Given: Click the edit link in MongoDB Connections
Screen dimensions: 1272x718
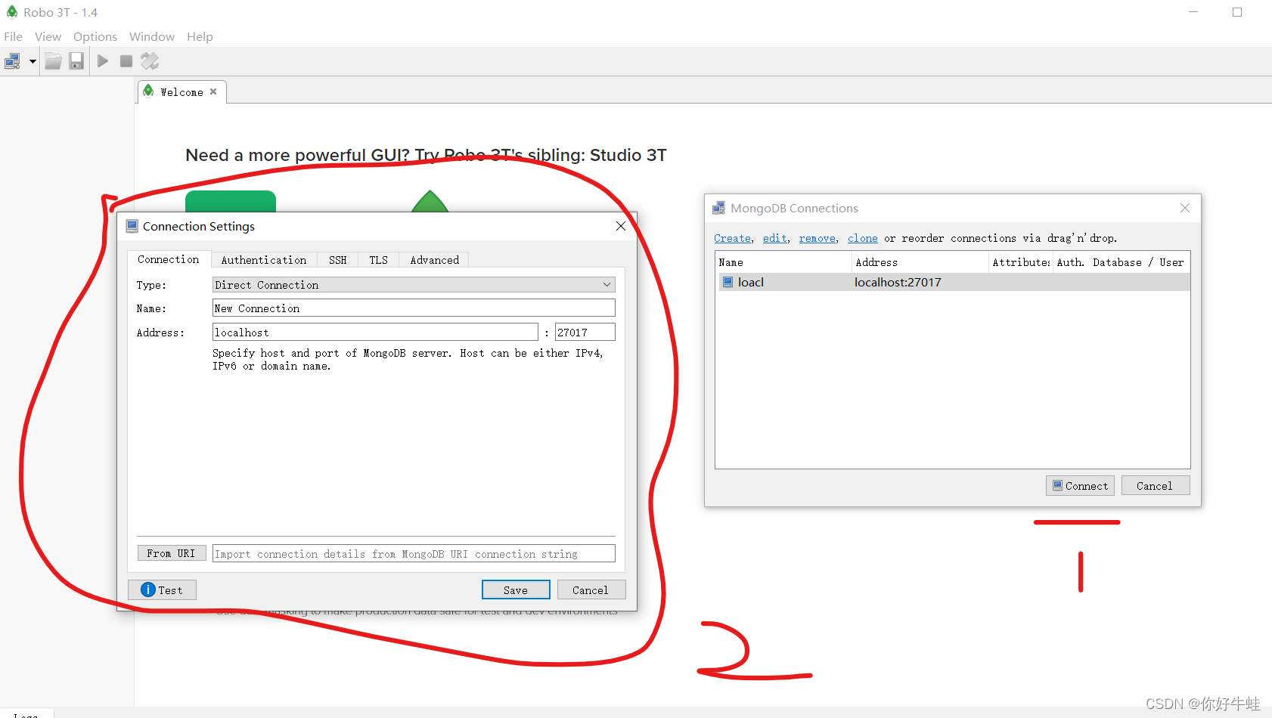Looking at the screenshot, I should (774, 238).
